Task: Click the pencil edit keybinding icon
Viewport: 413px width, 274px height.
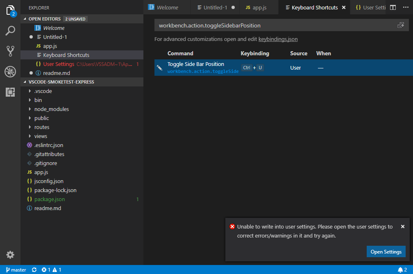Action: [x=160, y=68]
